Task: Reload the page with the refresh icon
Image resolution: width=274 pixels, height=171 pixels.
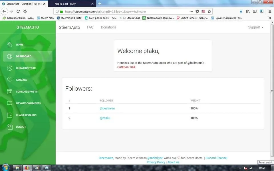Action: coord(18,11)
